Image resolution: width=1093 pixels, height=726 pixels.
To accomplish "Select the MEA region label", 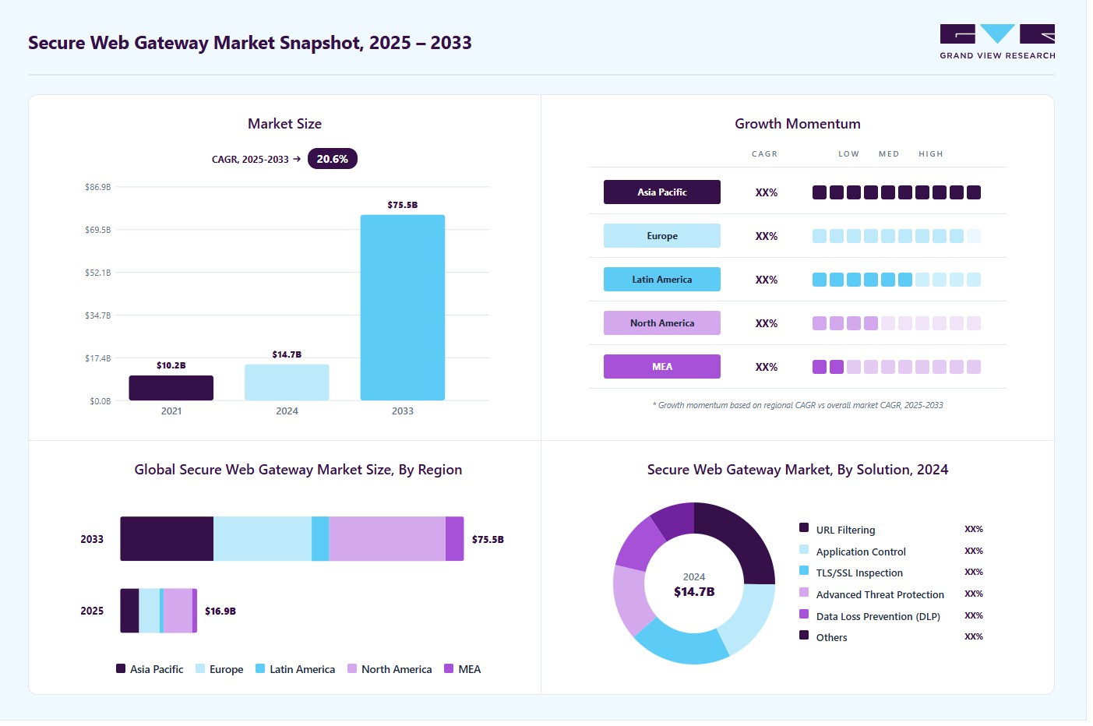I will tap(661, 367).
